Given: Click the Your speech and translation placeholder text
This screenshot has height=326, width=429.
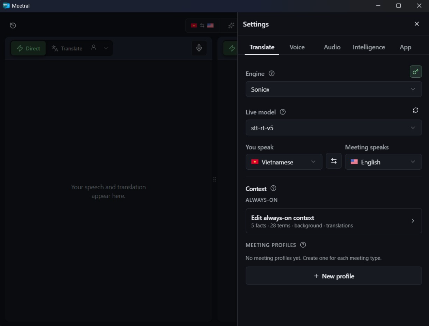Looking at the screenshot, I should pos(108,191).
